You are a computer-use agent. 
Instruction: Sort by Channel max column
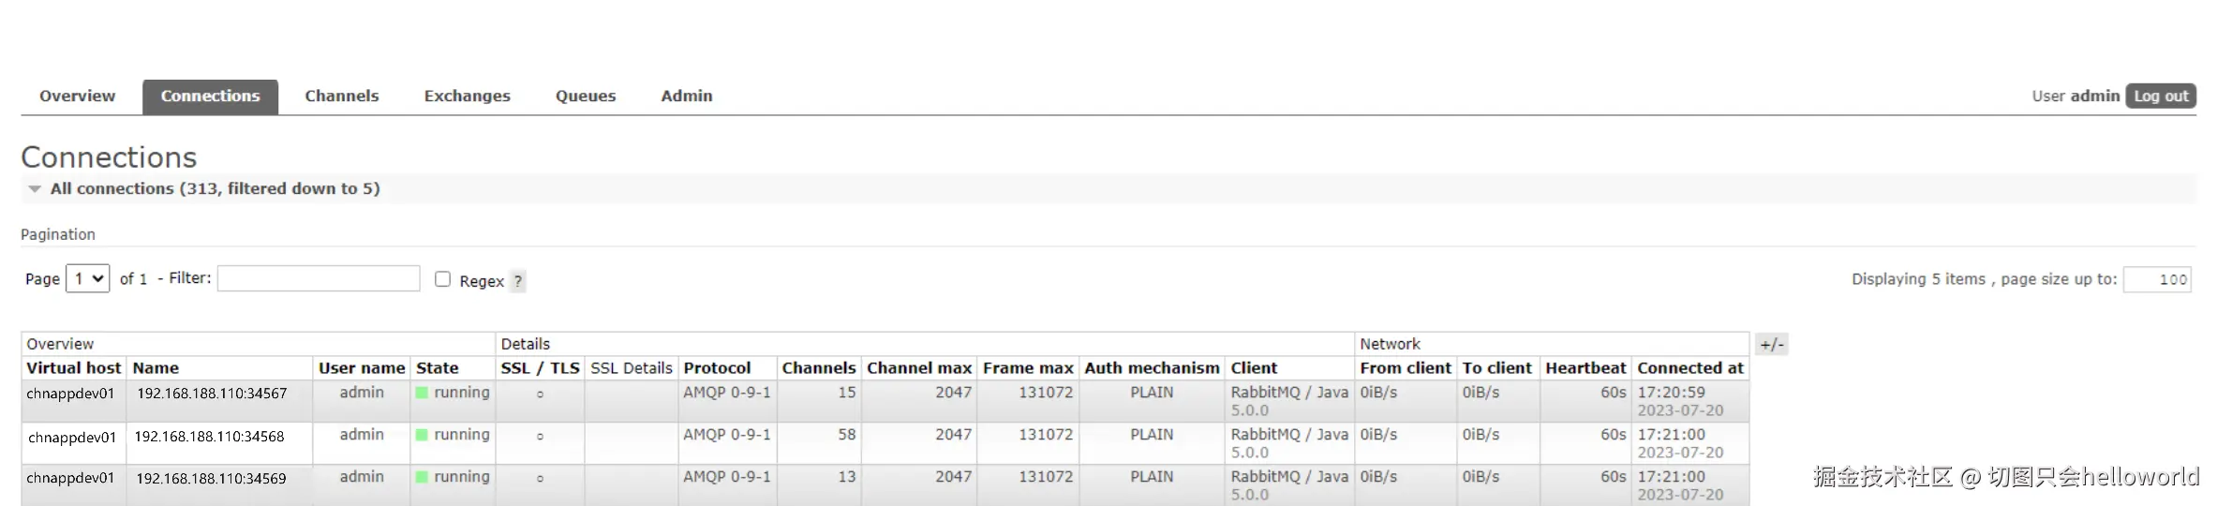[x=919, y=368]
